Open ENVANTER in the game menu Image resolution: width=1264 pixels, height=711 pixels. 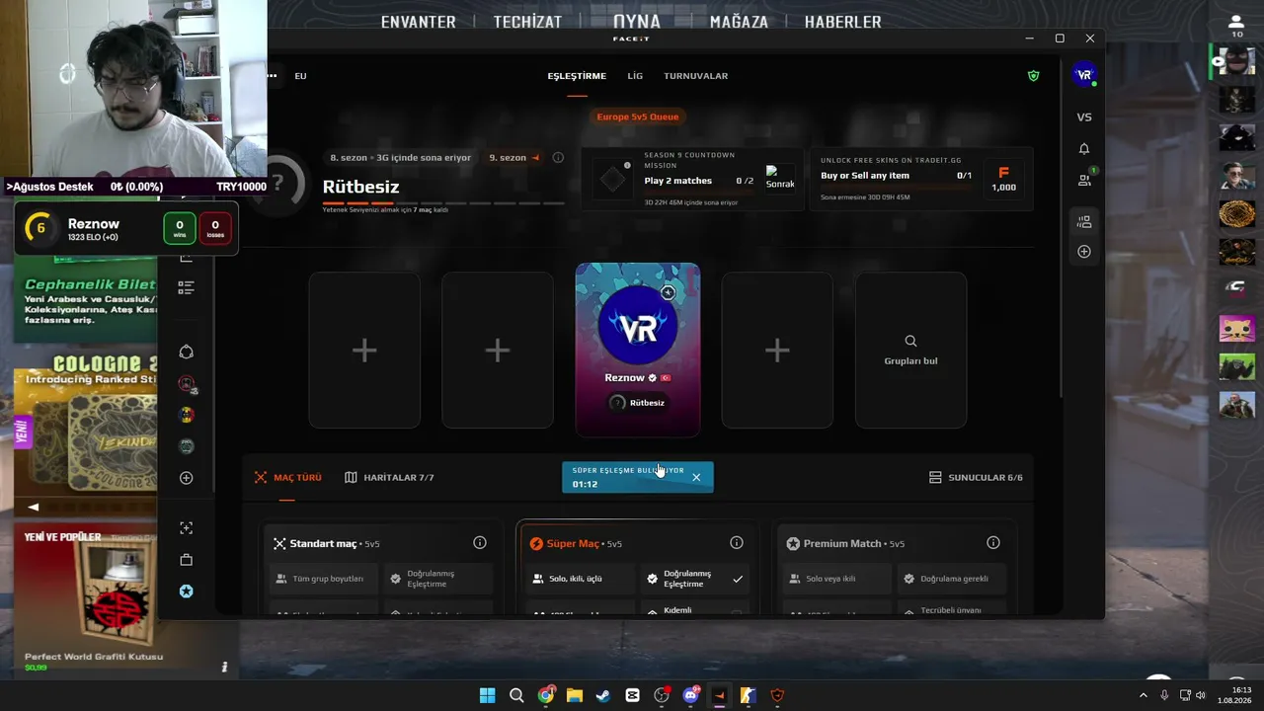tap(419, 22)
